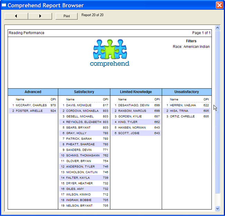The width and height of the screenshot is (225, 216).
Task: Select the GESELL, MICHAEL row
Action: pyautogui.click(x=84, y=116)
